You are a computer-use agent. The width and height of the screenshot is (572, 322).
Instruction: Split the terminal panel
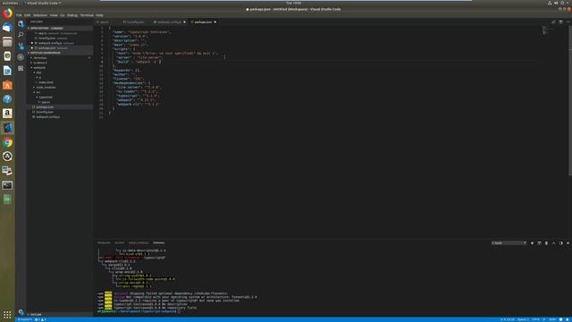tap(539, 242)
